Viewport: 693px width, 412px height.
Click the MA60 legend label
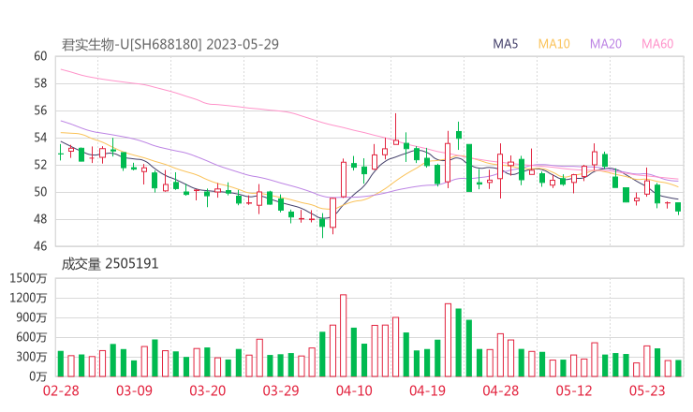tap(657, 44)
